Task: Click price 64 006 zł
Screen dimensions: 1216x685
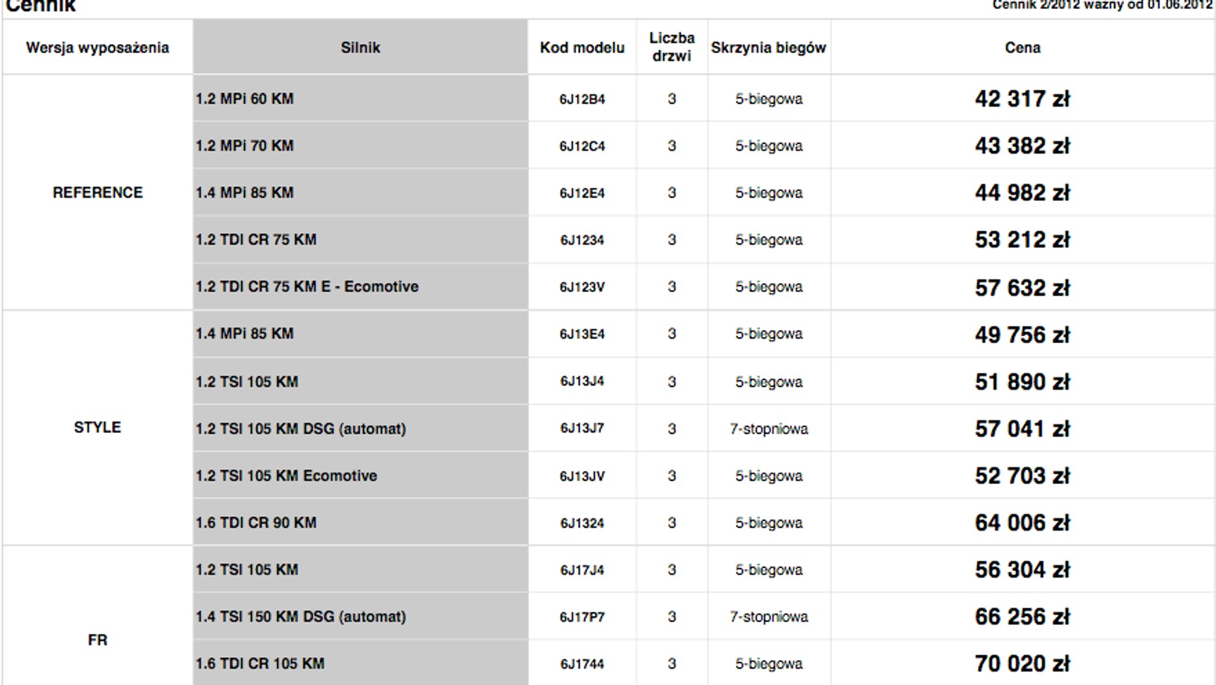Action: point(1022,523)
